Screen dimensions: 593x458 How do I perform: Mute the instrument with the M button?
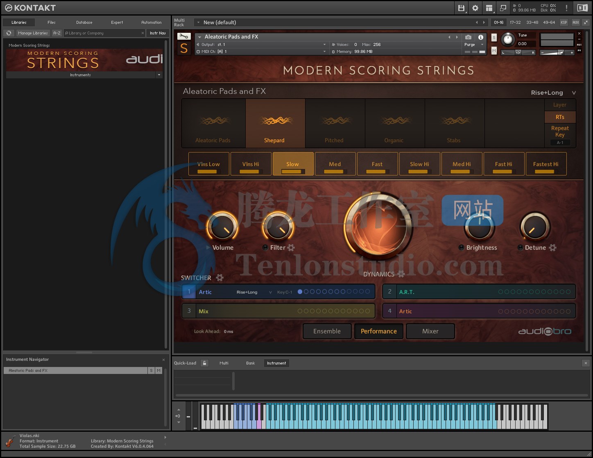[x=493, y=50]
